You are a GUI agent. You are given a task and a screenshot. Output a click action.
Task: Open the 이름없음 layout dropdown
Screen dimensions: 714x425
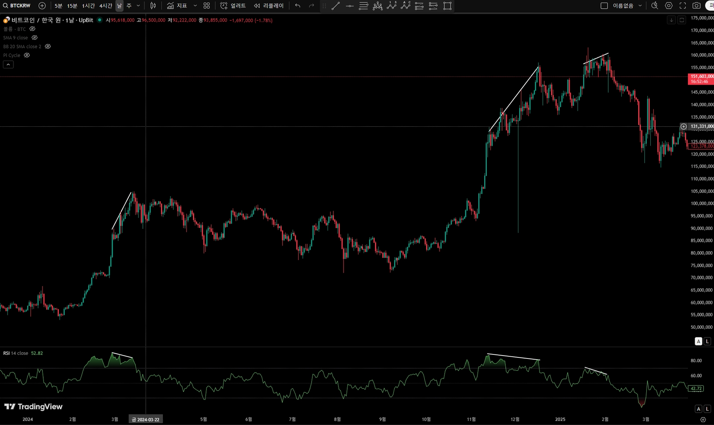tap(640, 6)
